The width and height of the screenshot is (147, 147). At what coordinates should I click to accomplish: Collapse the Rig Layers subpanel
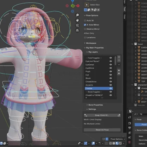click(x=87, y=52)
